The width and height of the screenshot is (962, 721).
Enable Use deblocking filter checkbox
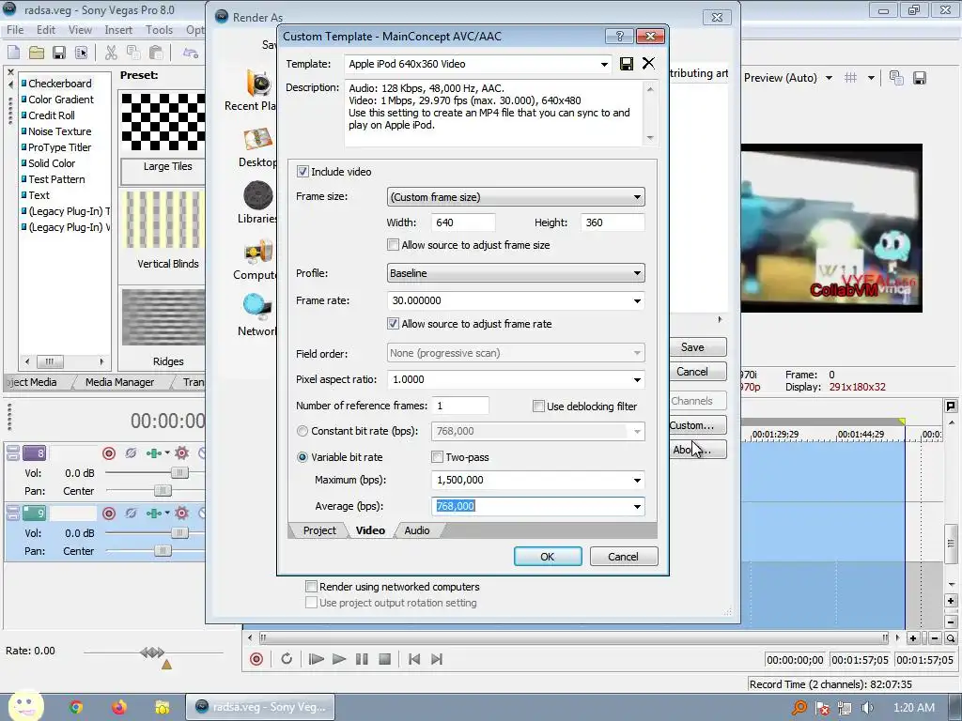tap(538, 406)
